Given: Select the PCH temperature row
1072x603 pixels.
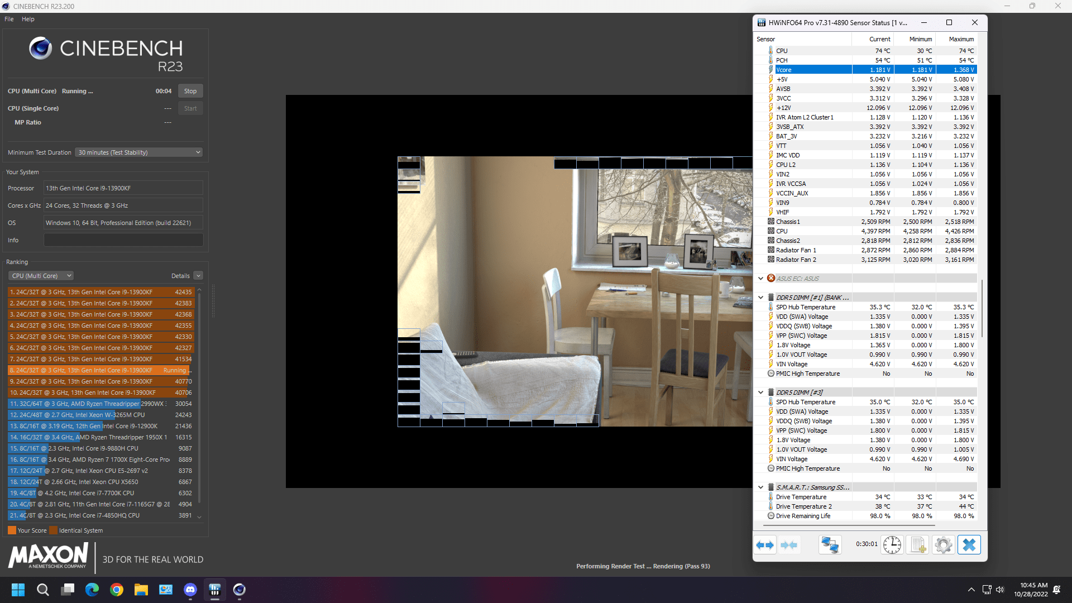Looking at the screenshot, I should pos(865,60).
